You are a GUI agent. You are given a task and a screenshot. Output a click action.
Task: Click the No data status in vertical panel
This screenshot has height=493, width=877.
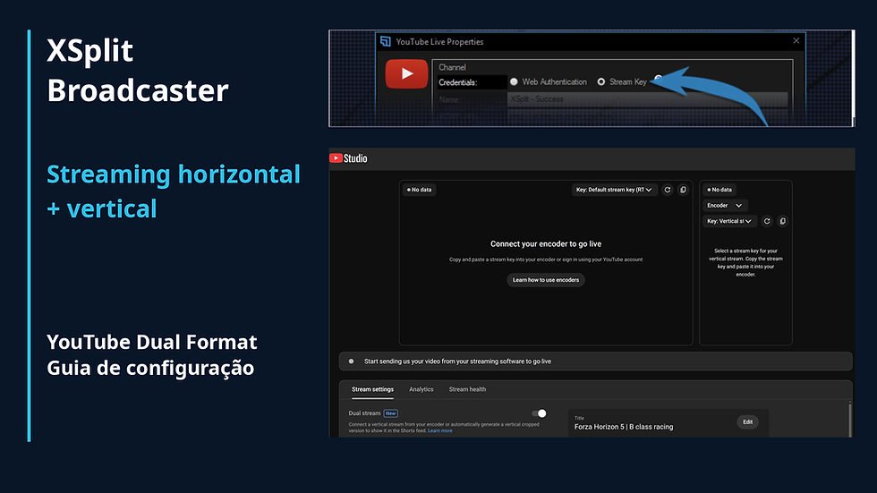pyautogui.click(x=719, y=190)
